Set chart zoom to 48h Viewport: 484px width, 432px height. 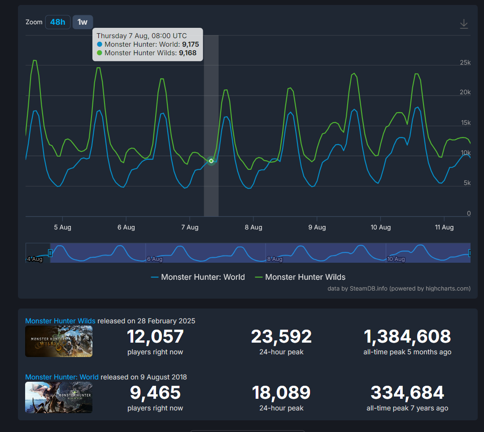point(58,22)
